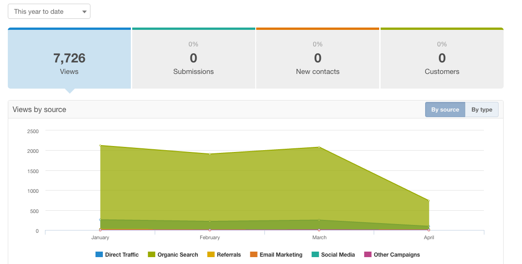Viewport: 522px width, 264px height.
Task: Select the Submissions metric tab
Action: [x=193, y=59]
